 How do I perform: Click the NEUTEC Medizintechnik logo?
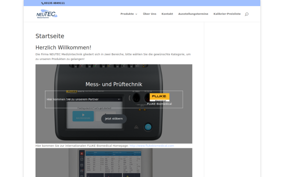[x=47, y=14]
